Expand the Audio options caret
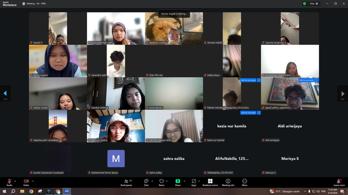The height and width of the screenshot is (195, 348). click(x=15, y=181)
